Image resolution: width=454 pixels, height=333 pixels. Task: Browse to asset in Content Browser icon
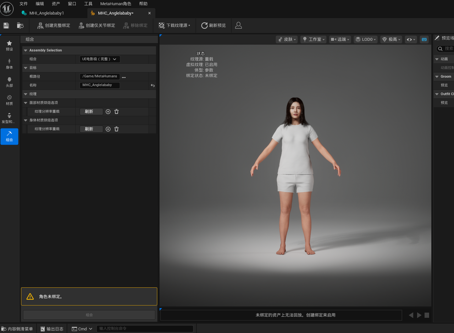coord(20,26)
